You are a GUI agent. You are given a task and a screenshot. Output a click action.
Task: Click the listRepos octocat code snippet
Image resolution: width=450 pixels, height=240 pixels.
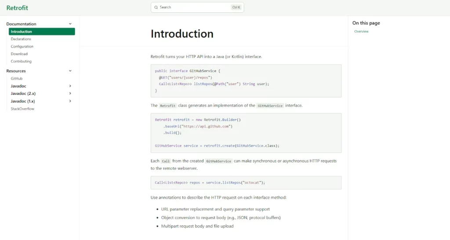click(x=246, y=182)
